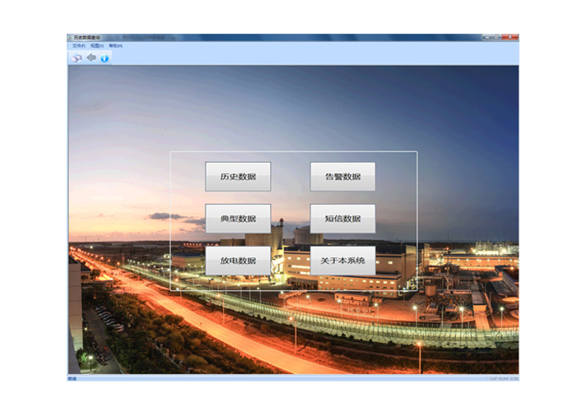568x411 pixels.
Task: Click the print icon in the toolbar
Action: point(77,58)
